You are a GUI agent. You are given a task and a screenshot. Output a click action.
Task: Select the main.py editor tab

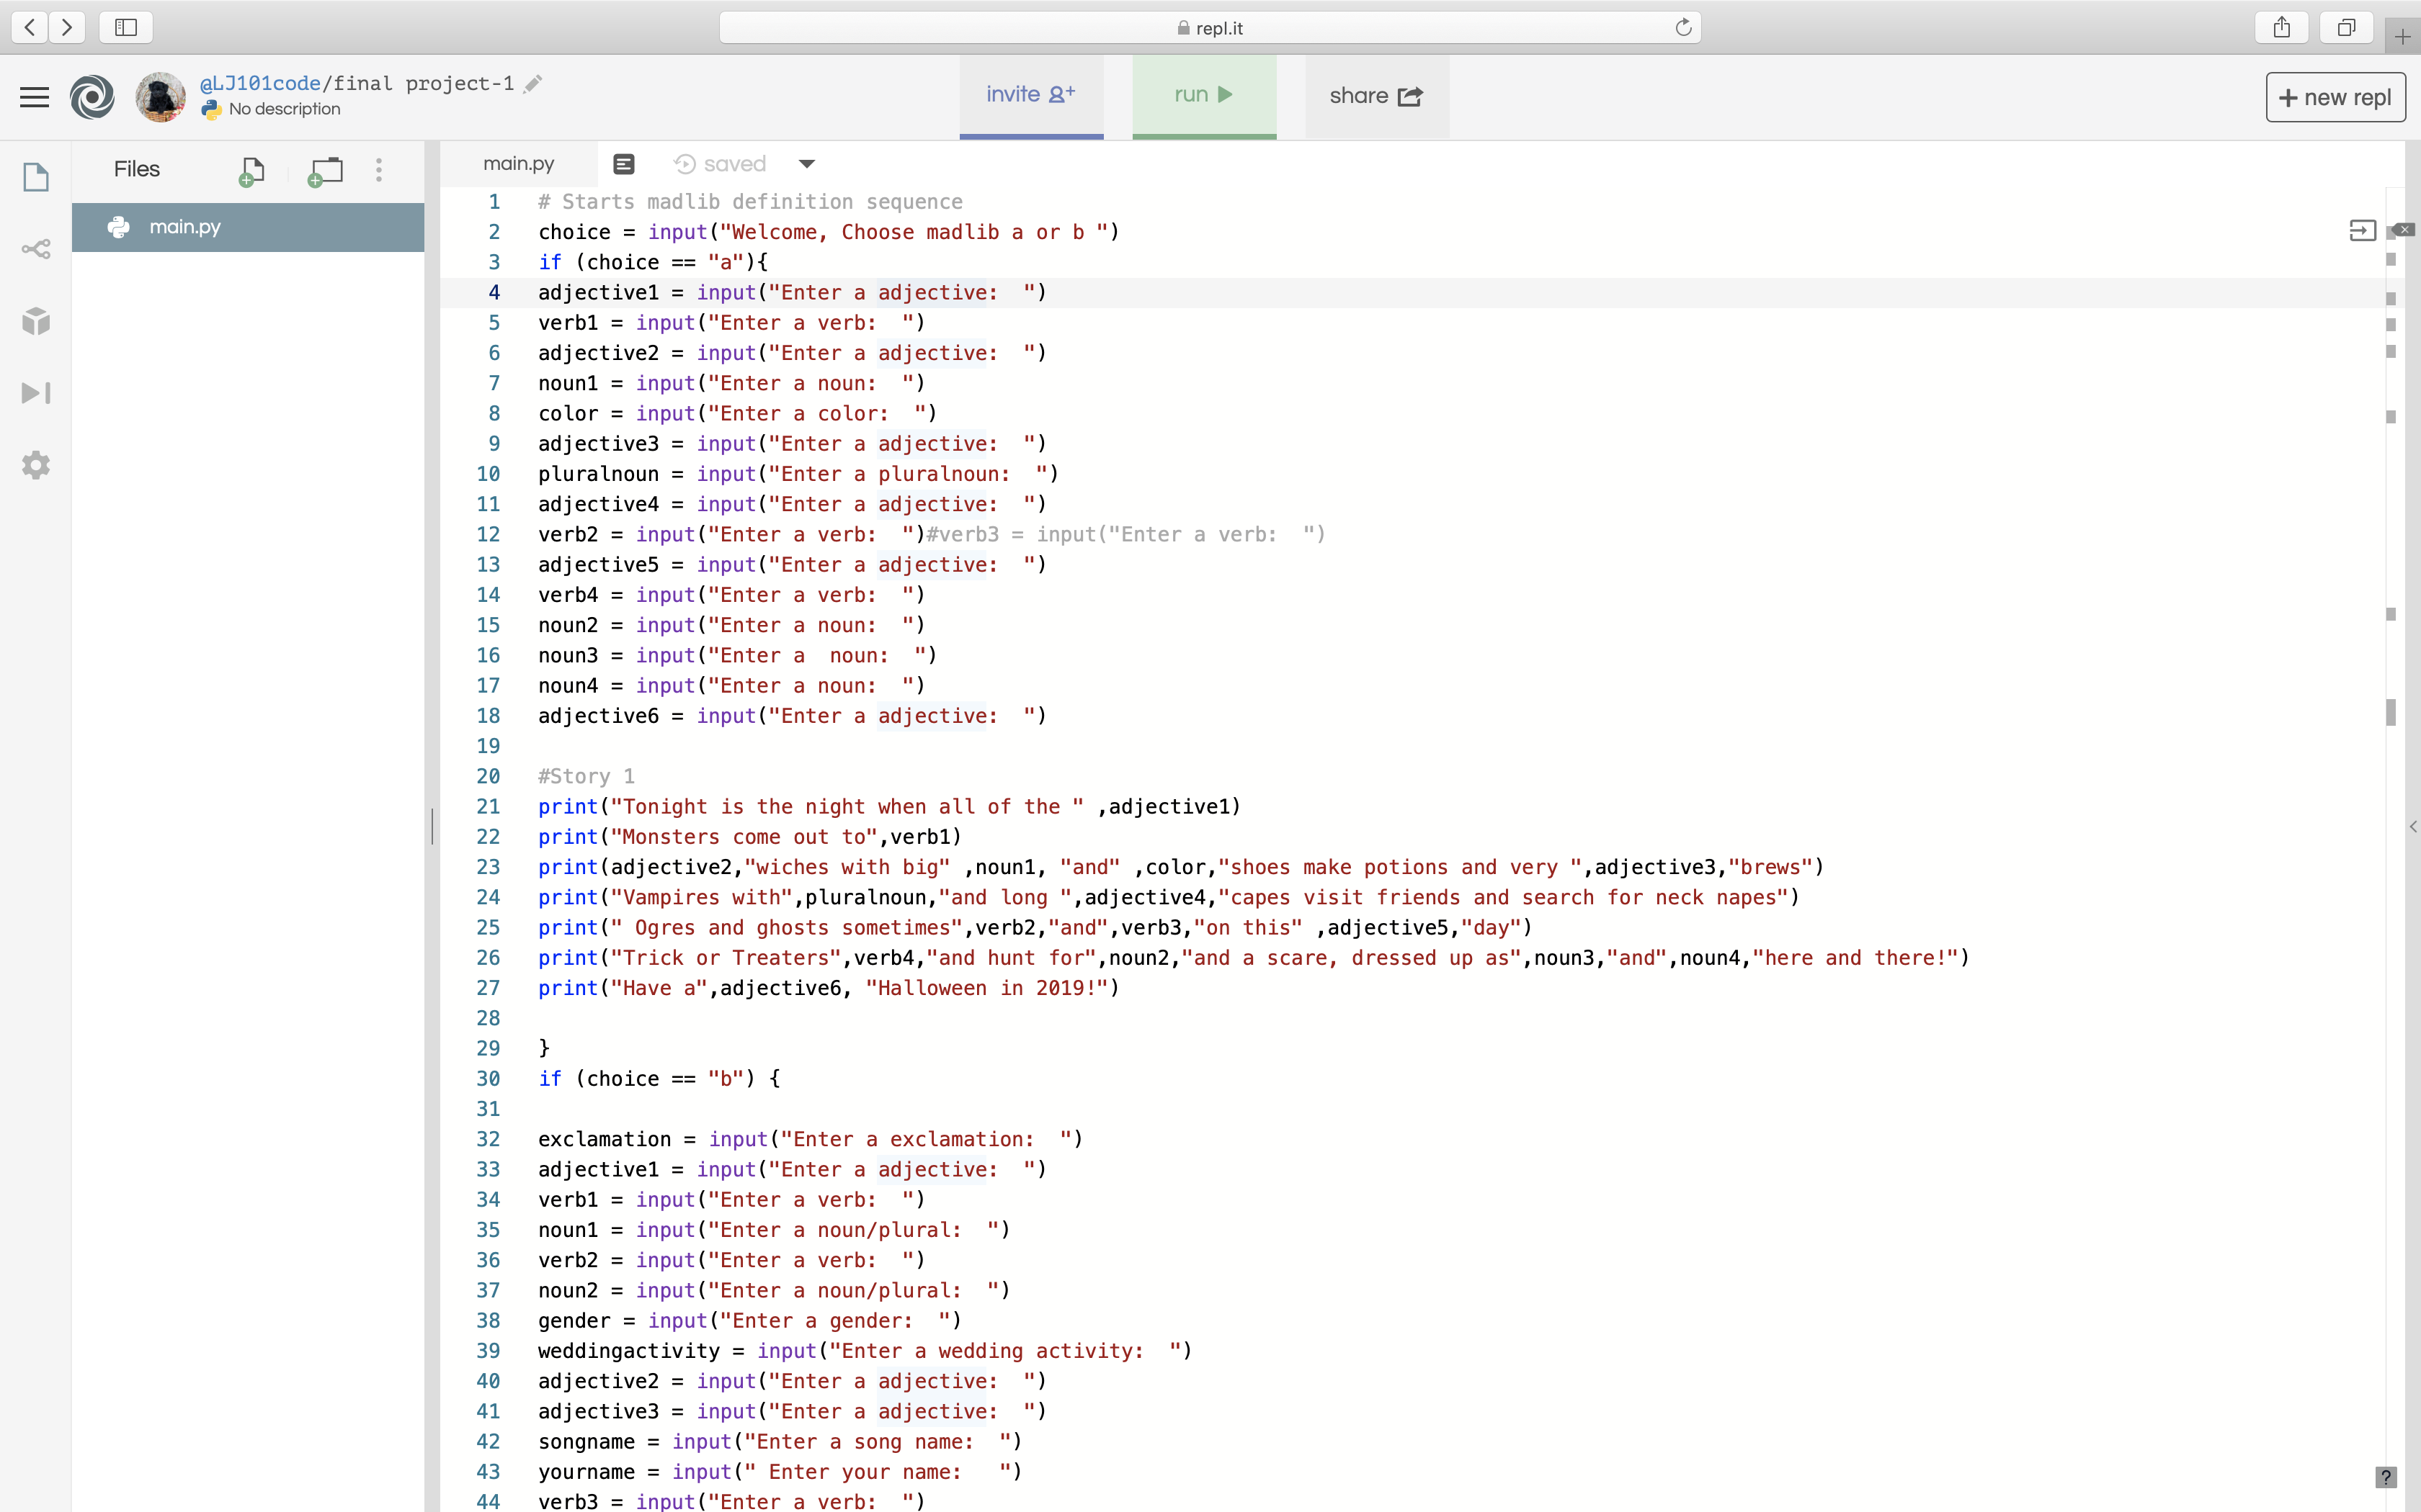518,164
